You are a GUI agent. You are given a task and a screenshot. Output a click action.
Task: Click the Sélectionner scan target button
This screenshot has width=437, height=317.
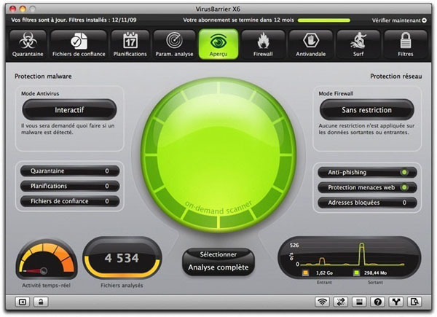coord(219,254)
